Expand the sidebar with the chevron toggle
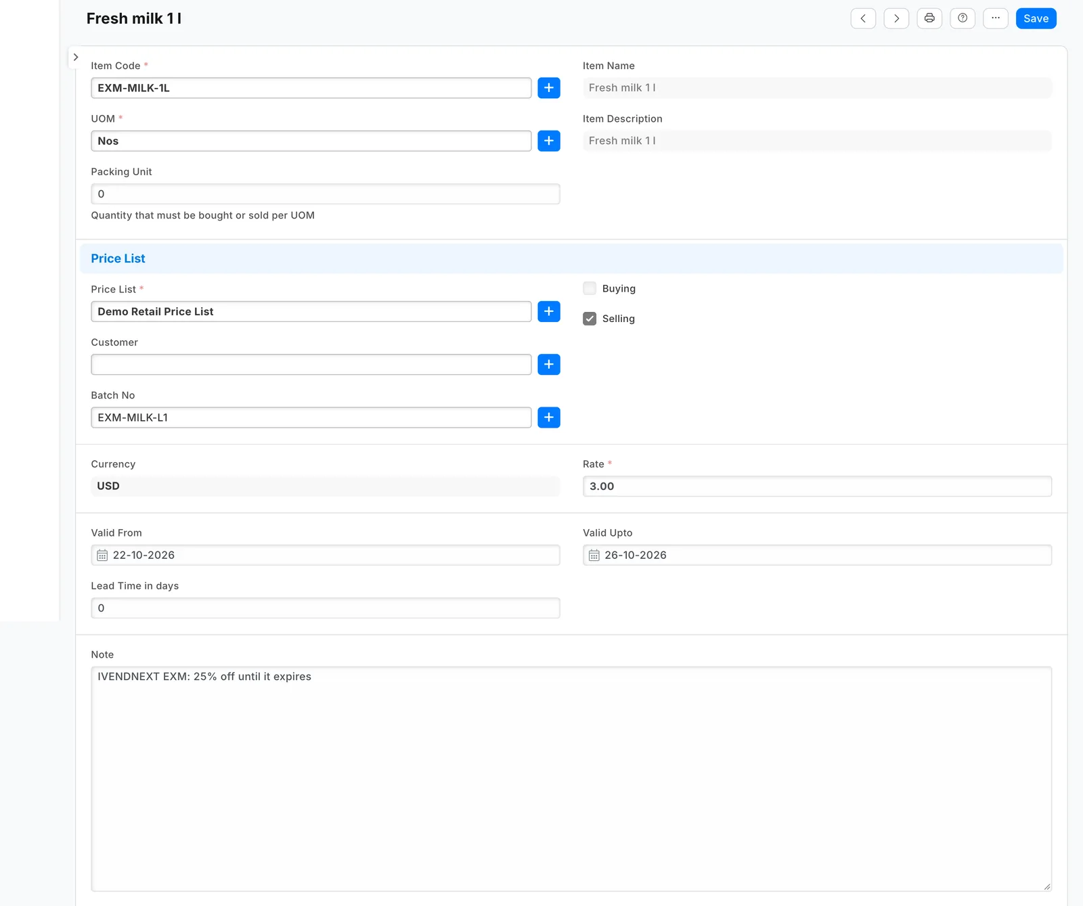The width and height of the screenshot is (1083, 906). tap(76, 58)
